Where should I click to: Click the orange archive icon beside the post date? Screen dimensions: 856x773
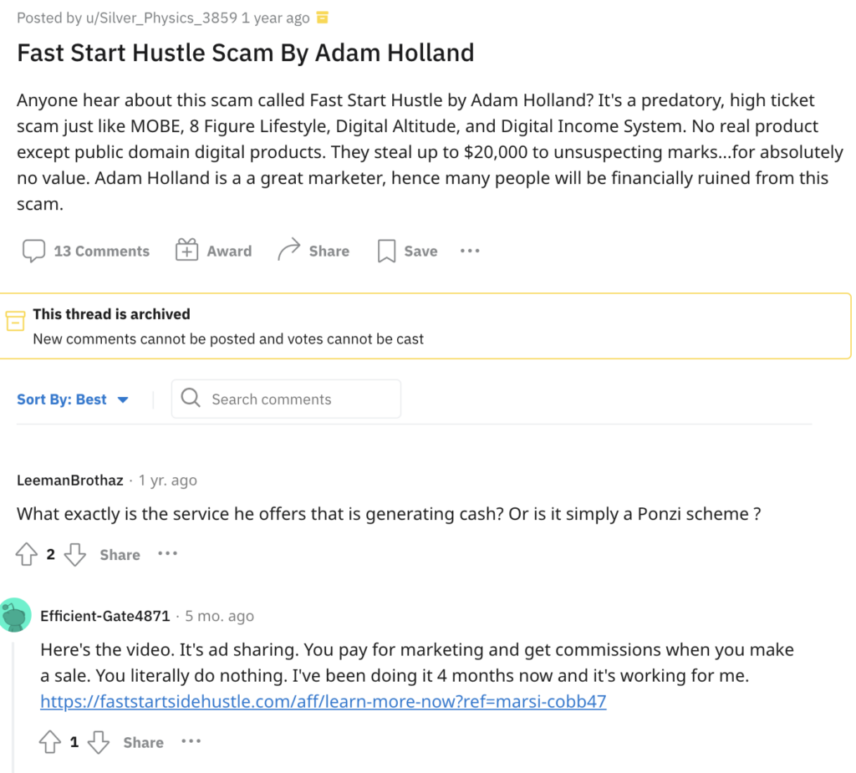[322, 17]
